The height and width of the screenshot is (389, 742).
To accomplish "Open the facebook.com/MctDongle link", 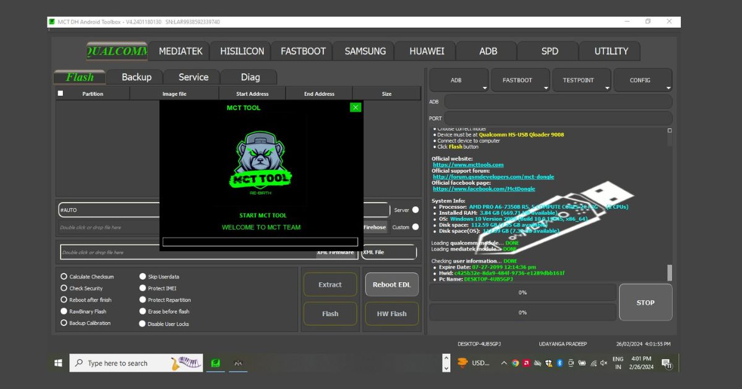I will [484, 189].
